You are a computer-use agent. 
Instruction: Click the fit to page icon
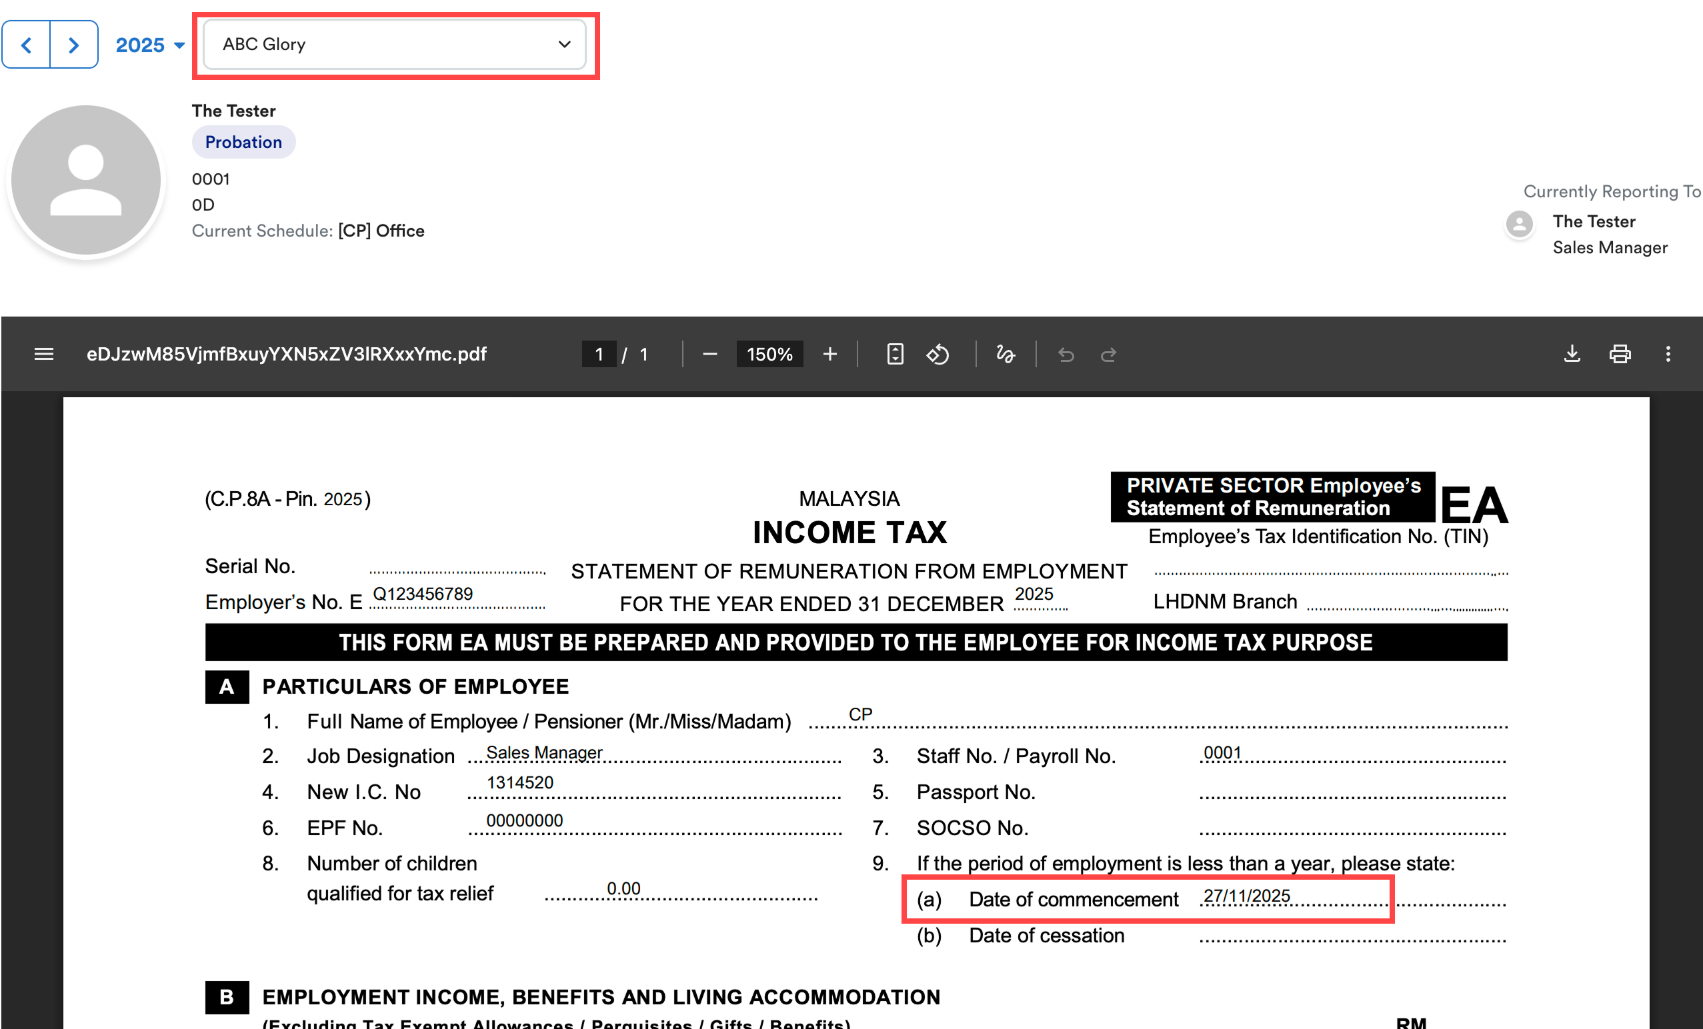tap(895, 355)
